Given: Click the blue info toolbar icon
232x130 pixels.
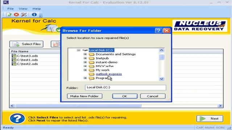Looking at the screenshot, I should 34,14.
